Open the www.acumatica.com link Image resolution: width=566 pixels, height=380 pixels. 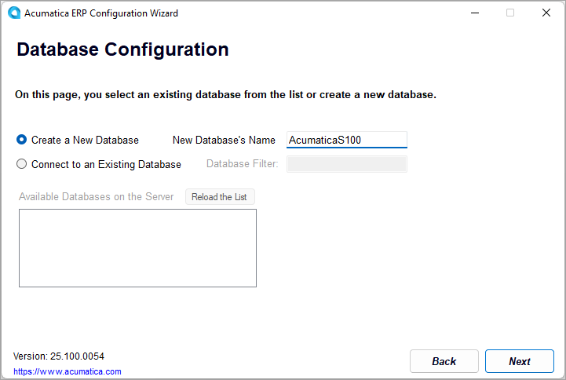[x=68, y=371]
